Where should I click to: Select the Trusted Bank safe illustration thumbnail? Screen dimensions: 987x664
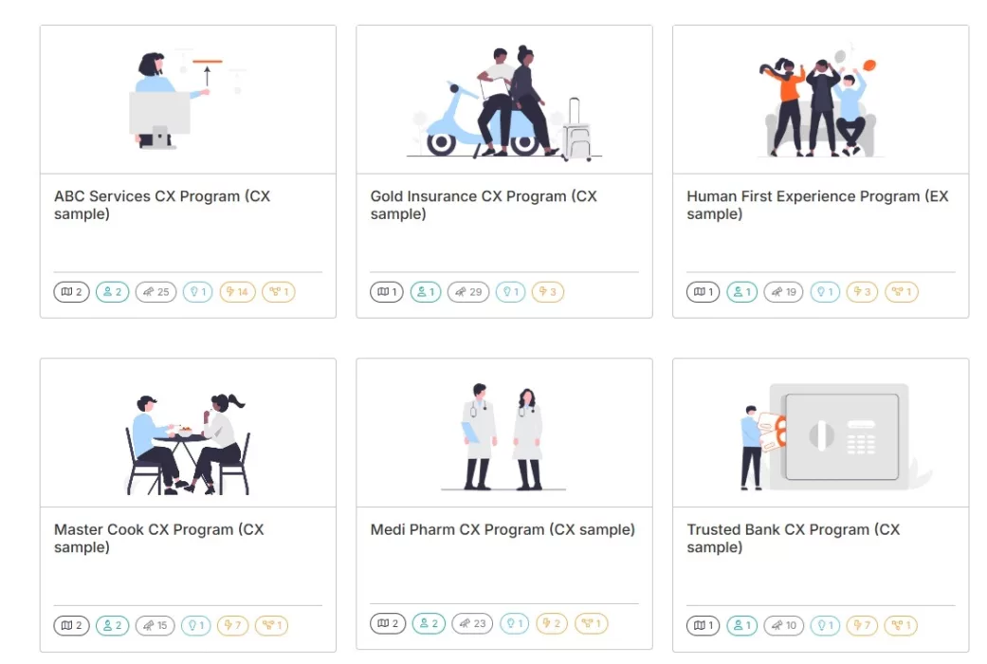[x=820, y=433]
